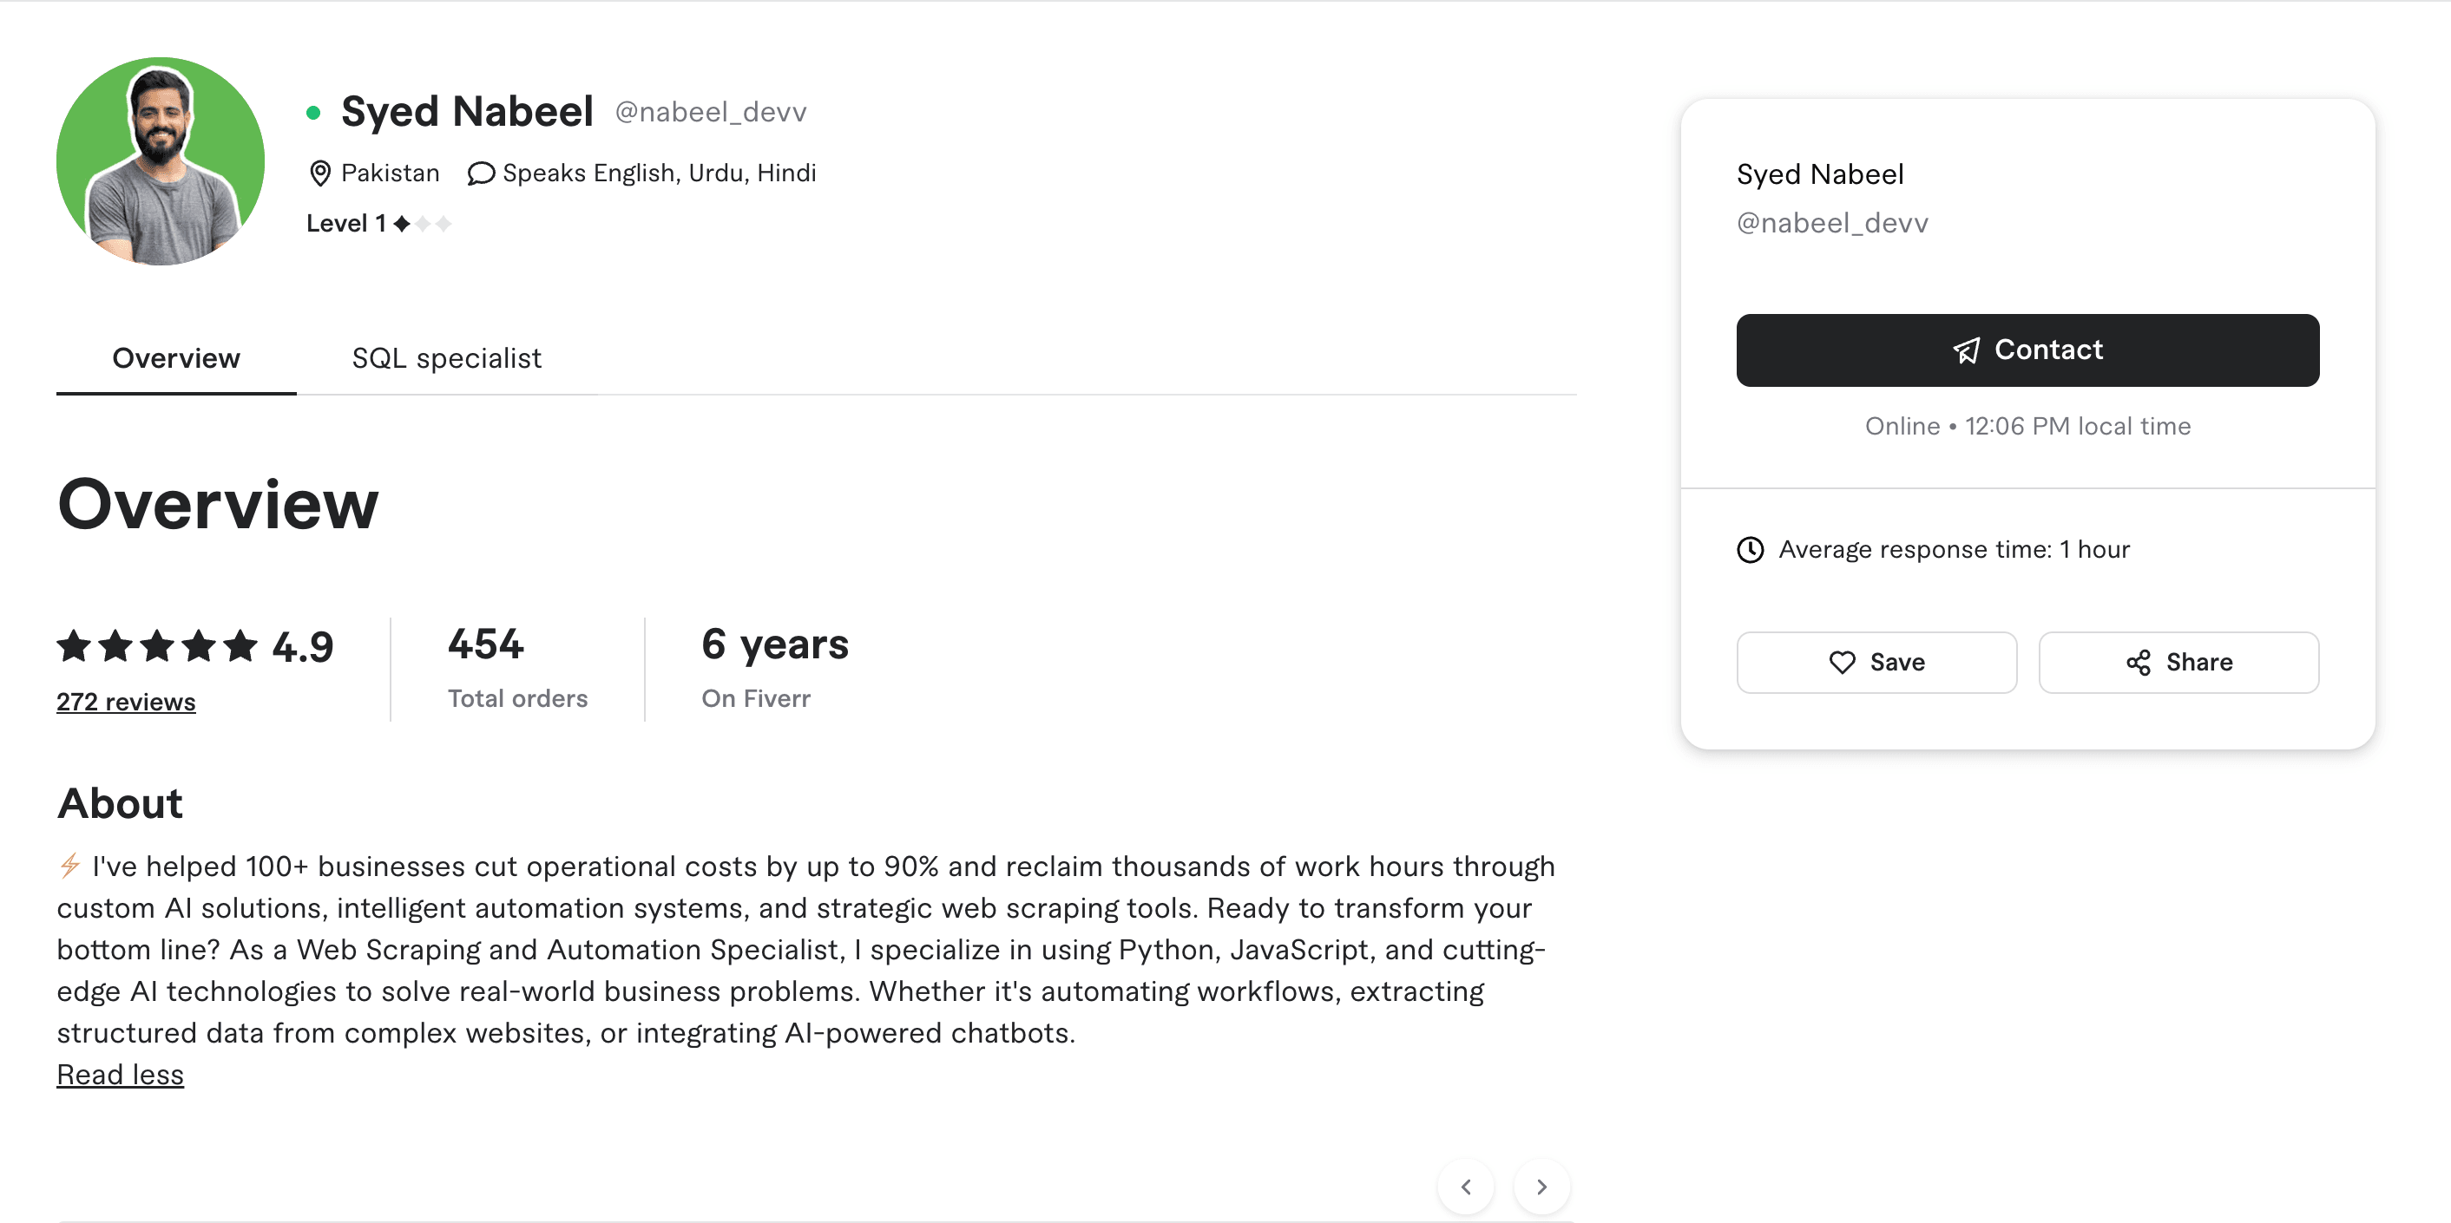Screen dimensions: 2451x1223
Task: Click the Level 1 diamond badge
Action: (x=403, y=224)
